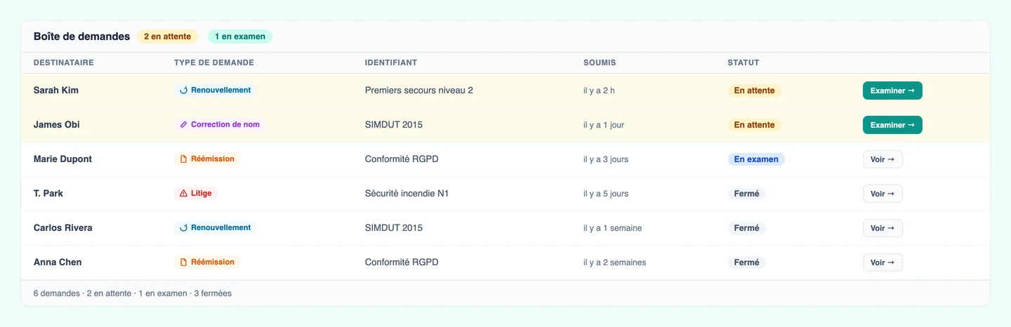The height and width of the screenshot is (327, 1011).
Task: Click the document icon in Anna Chen's row
Action: (x=184, y=262)
